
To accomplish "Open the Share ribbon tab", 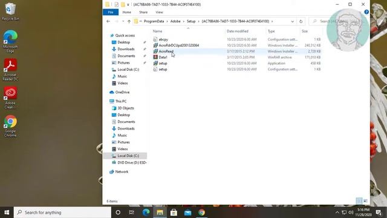I will click(x=143, y=12).
